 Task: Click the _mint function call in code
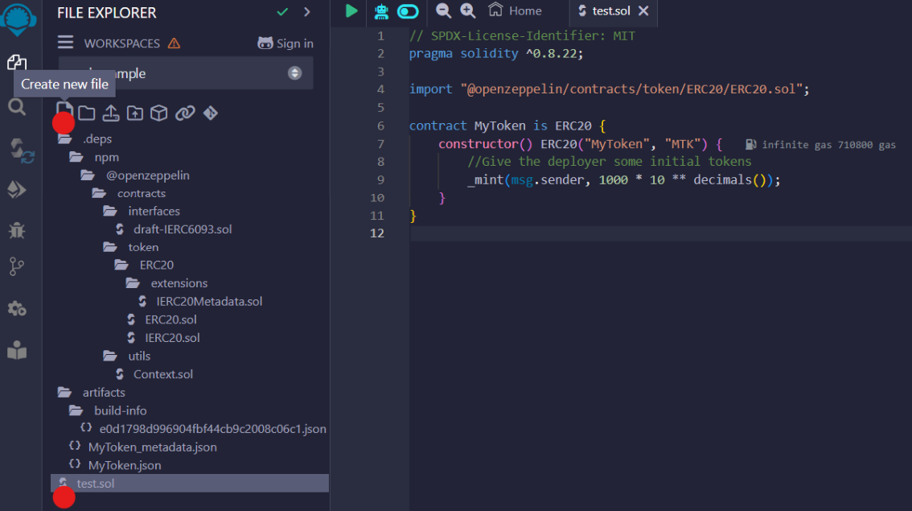(485, 179)
